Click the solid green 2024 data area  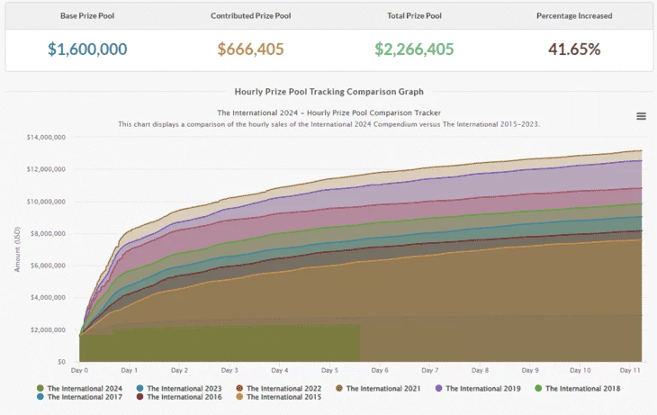coord(220,344)
